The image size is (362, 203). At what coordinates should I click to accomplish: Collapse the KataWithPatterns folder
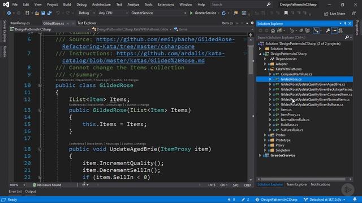click(265, 69)
